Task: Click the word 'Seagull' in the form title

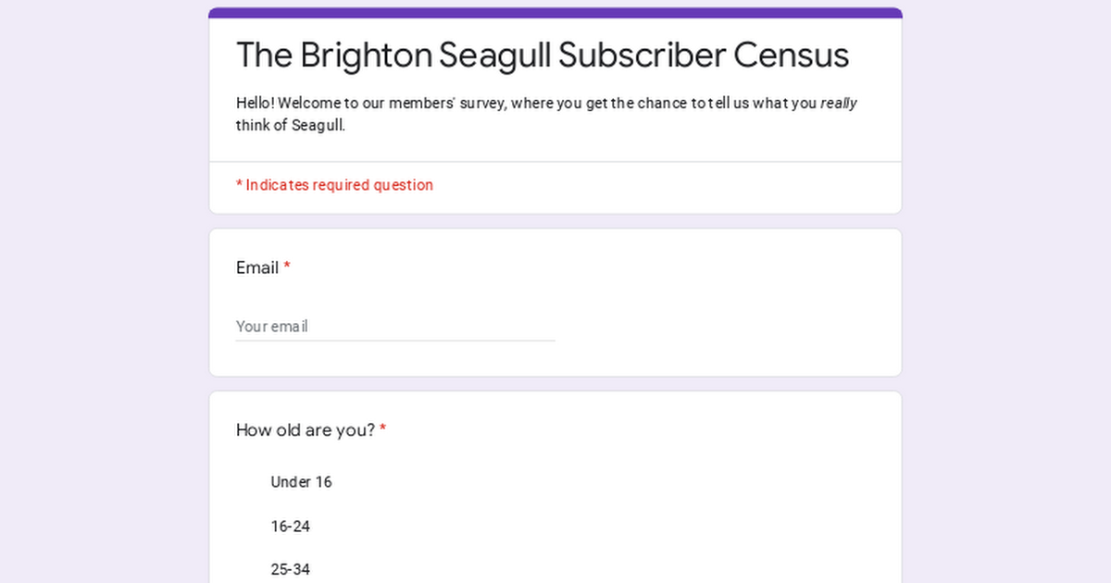Action: pos(494,56)
